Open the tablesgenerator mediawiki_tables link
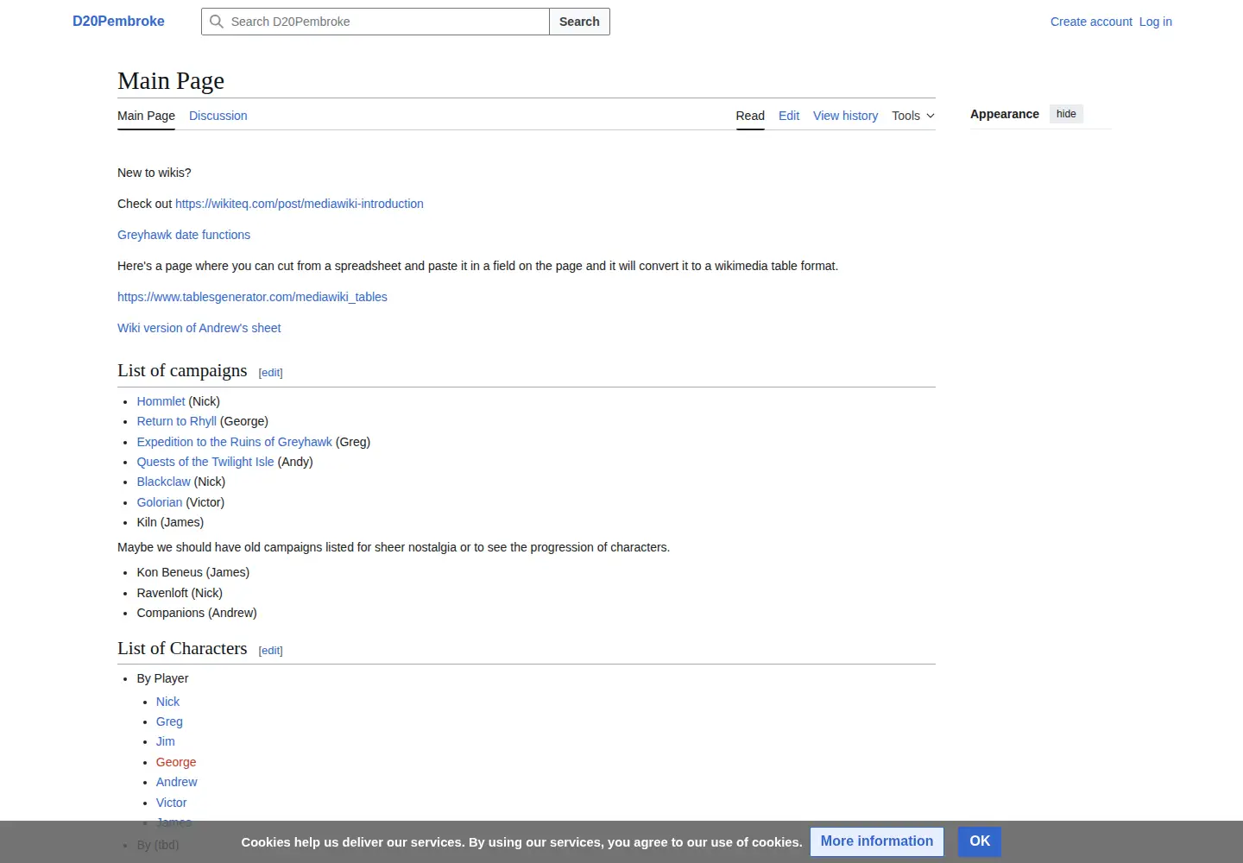Image resolution: width=1243 pixels, height=863 pixels. click(252, 297)
